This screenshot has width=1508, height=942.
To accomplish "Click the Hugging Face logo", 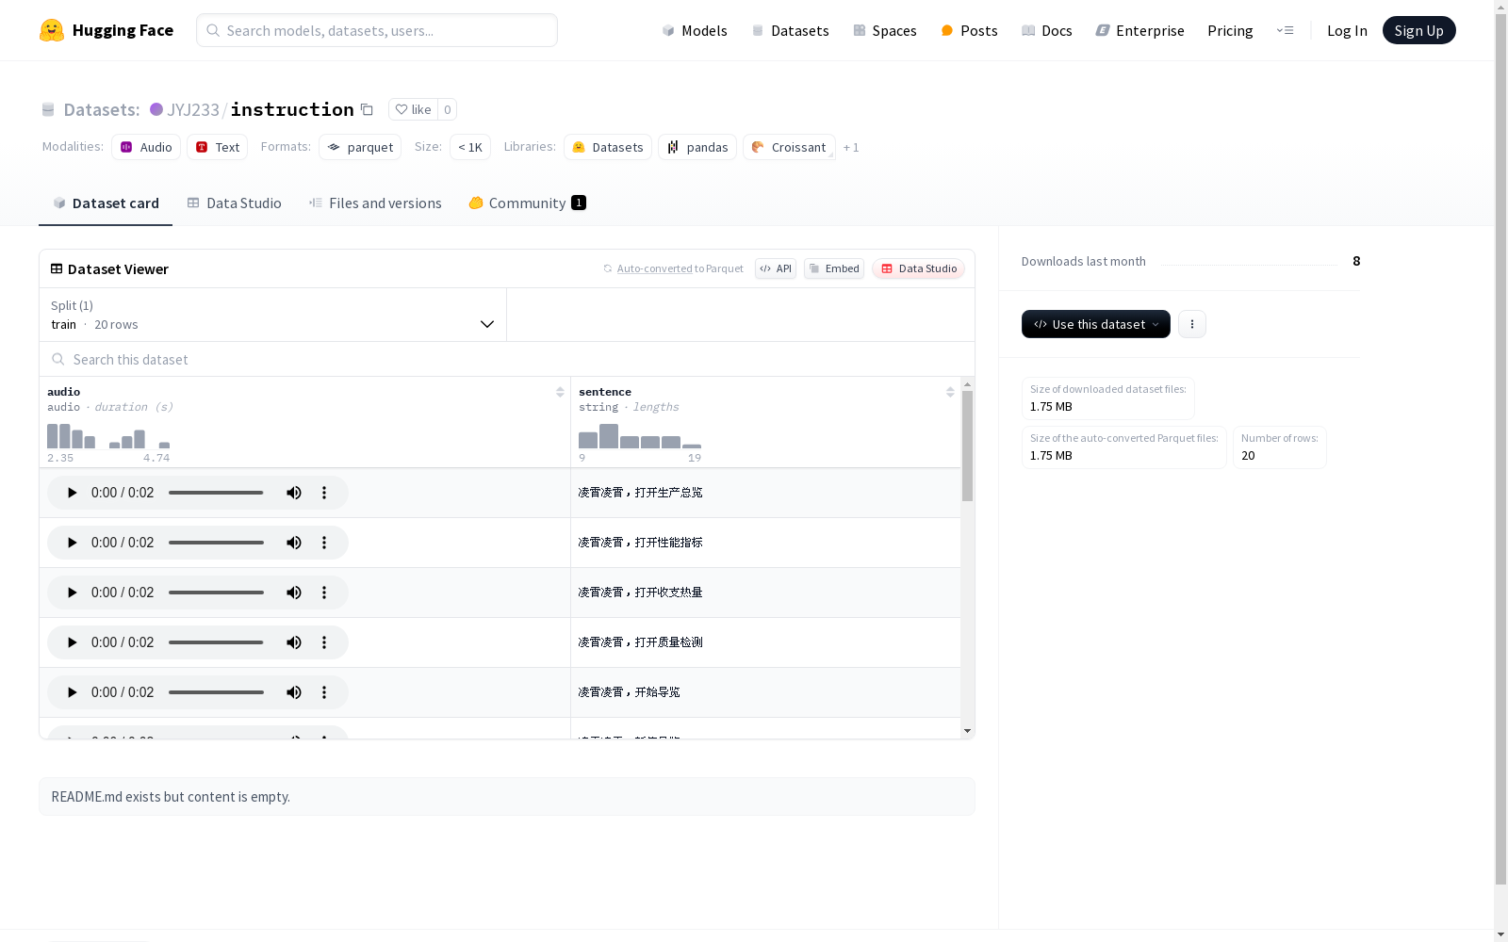I will [107, 30].
